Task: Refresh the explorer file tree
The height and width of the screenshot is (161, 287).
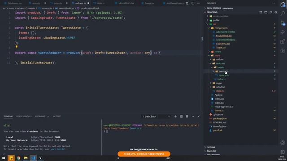Action: (271, 12)
